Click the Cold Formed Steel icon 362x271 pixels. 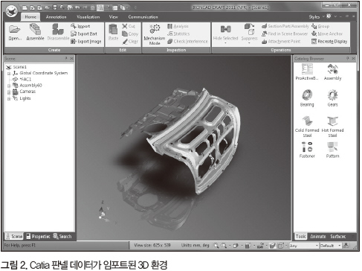pyautogui.click(x=307, y=121)
